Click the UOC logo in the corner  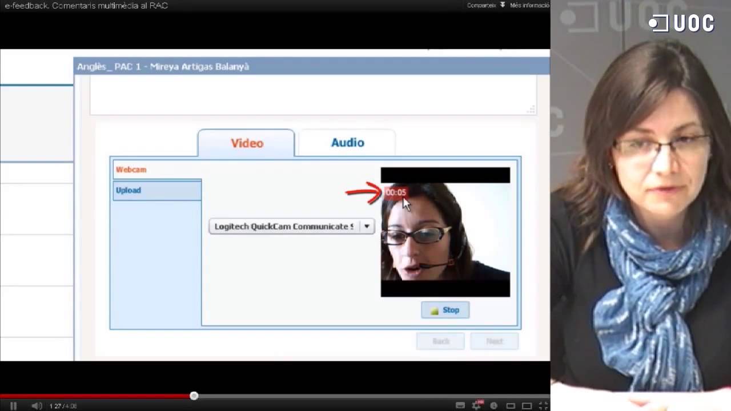(681, 23)
